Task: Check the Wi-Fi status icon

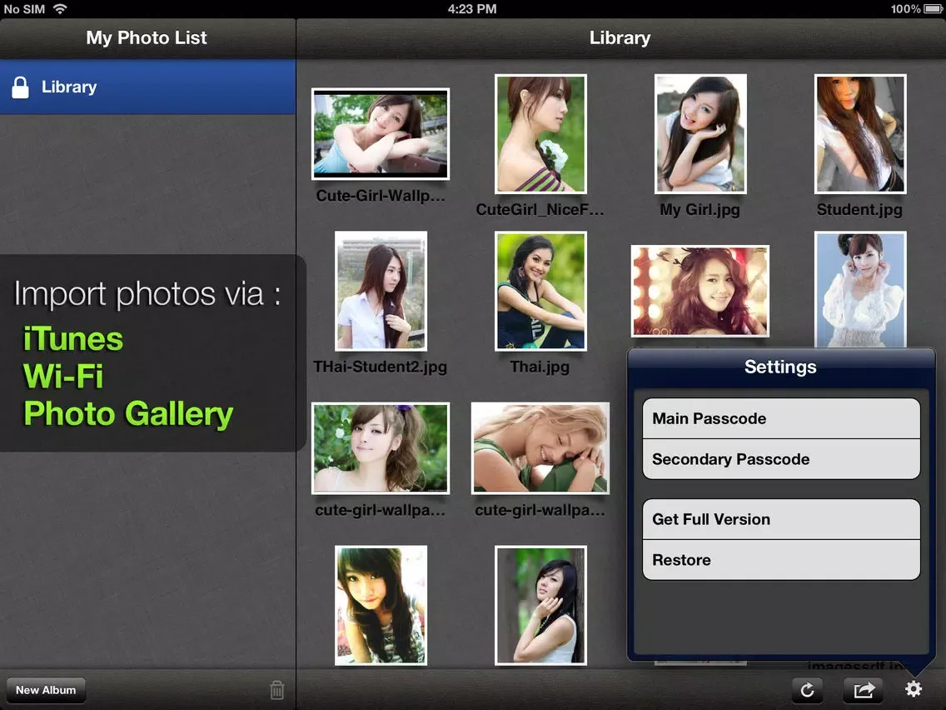Action: (60, 9)
